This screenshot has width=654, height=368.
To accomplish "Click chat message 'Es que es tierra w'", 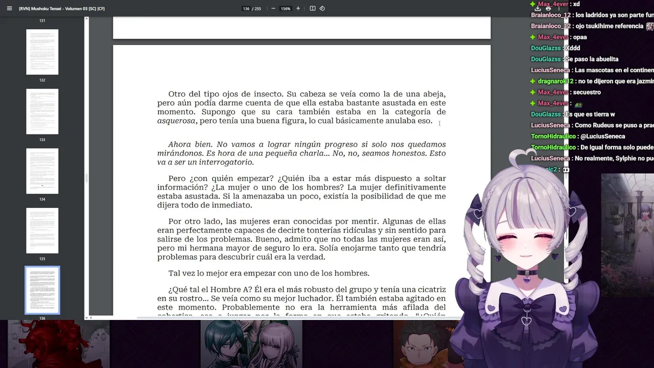I will point(590,114).
